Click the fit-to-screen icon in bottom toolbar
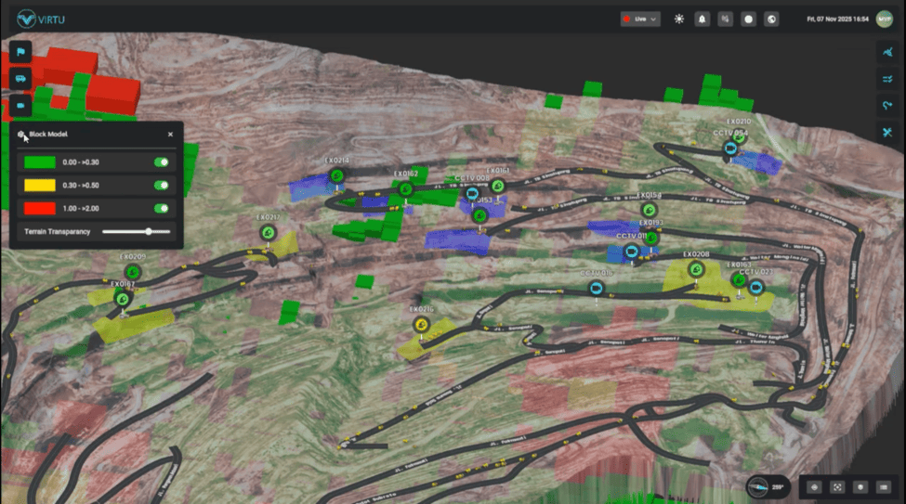 [837, 486]
